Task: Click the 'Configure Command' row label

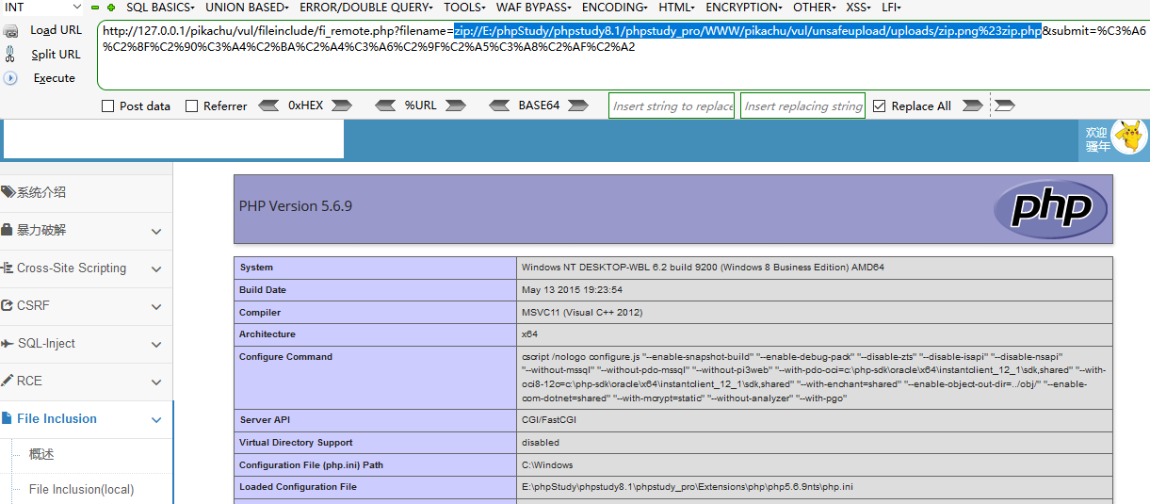Action: point(285,357)
